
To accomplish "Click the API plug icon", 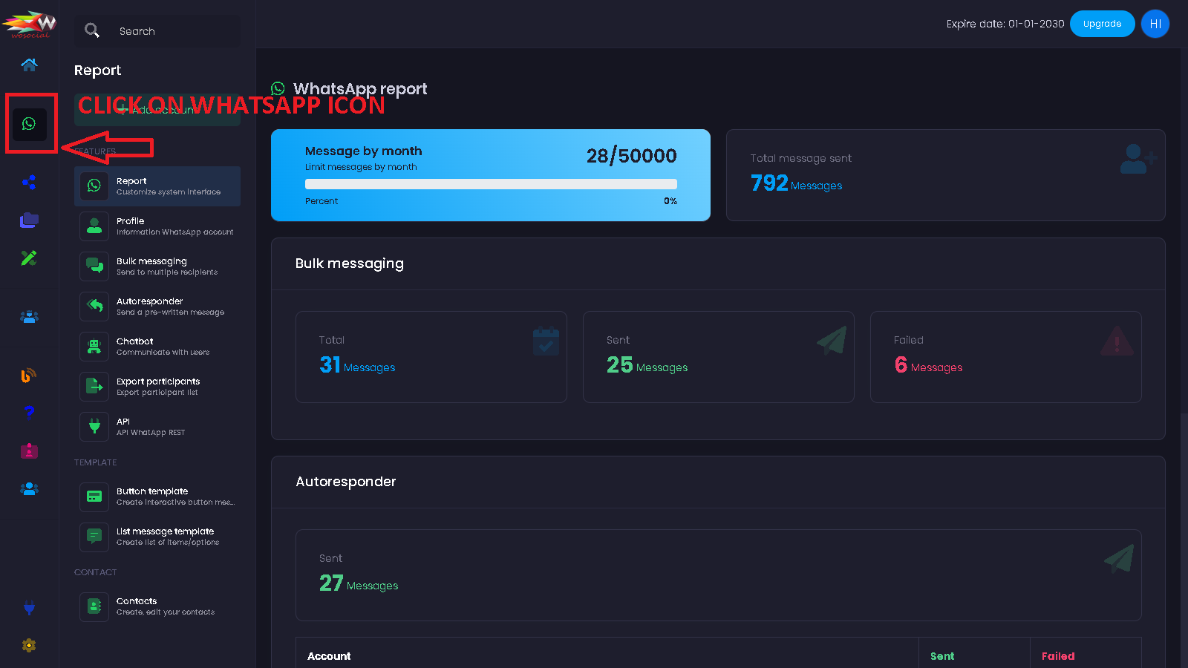I will pos(94,426).
